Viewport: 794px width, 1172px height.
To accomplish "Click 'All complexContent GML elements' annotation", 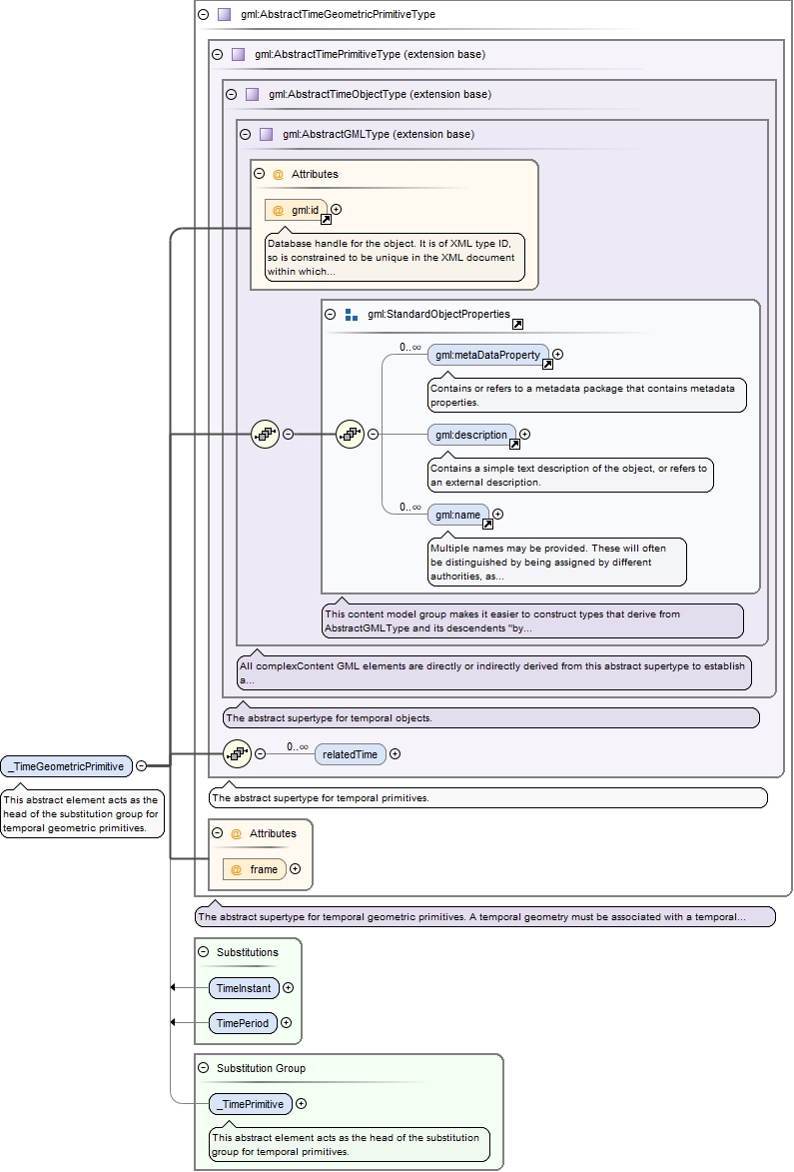I will [x=494, y=672].
